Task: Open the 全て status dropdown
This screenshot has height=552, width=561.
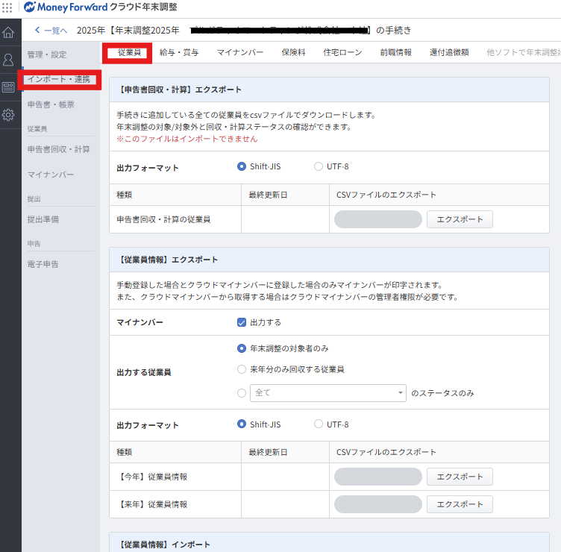Action: (x=327, y=392)
